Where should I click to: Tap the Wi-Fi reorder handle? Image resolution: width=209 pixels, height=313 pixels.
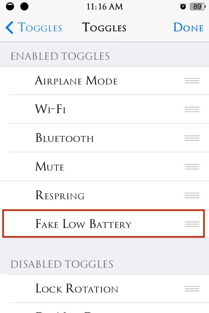192,109
